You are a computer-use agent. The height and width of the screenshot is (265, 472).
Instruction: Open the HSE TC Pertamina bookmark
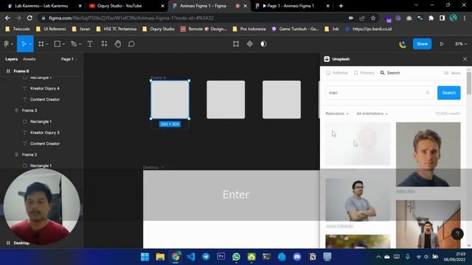pyautogui.click(x=117, y=29)
